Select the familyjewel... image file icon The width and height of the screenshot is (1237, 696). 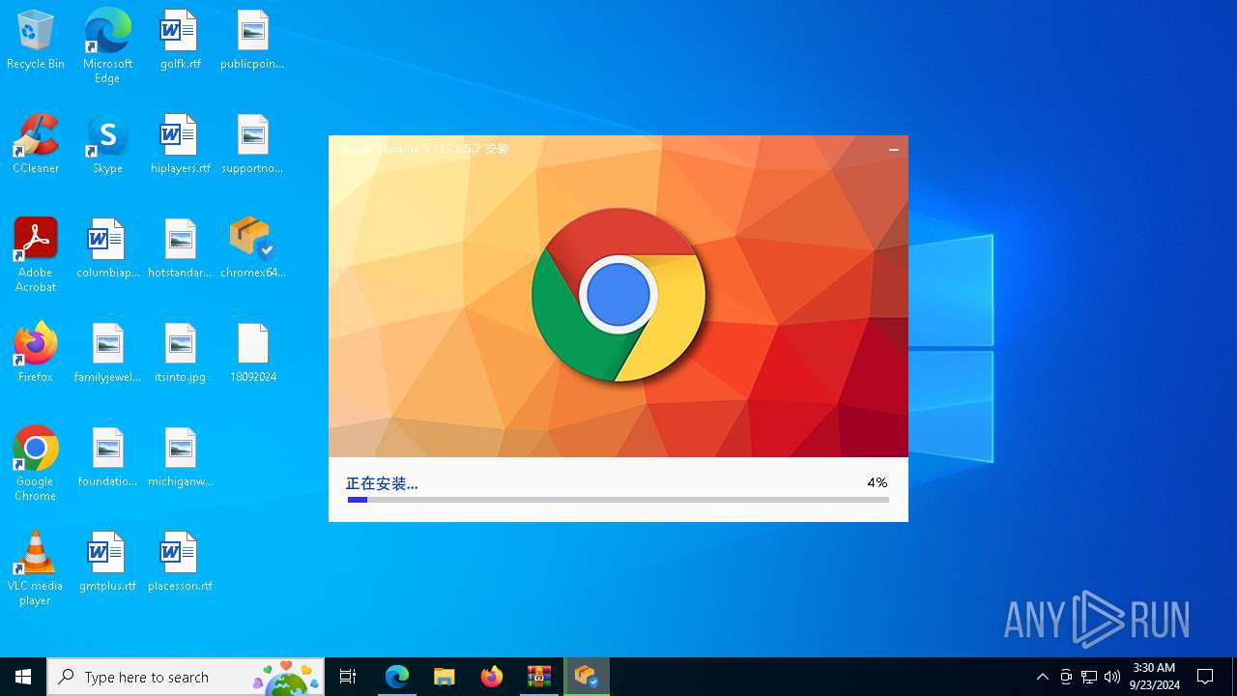[107, 354]
